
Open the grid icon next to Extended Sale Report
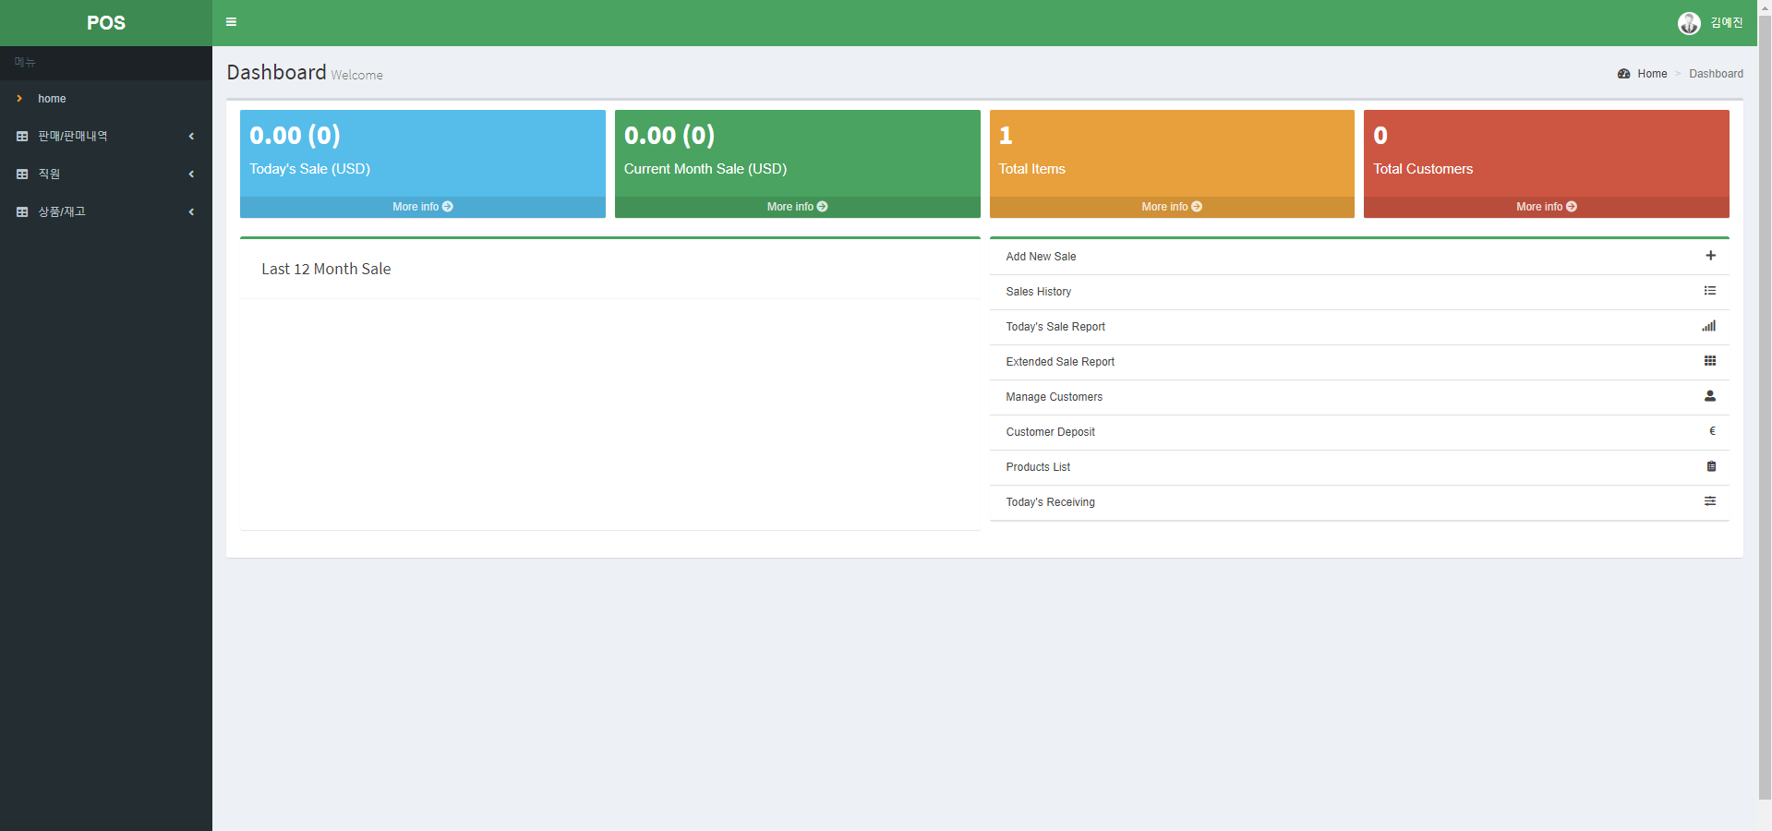tap(1710, 361)
